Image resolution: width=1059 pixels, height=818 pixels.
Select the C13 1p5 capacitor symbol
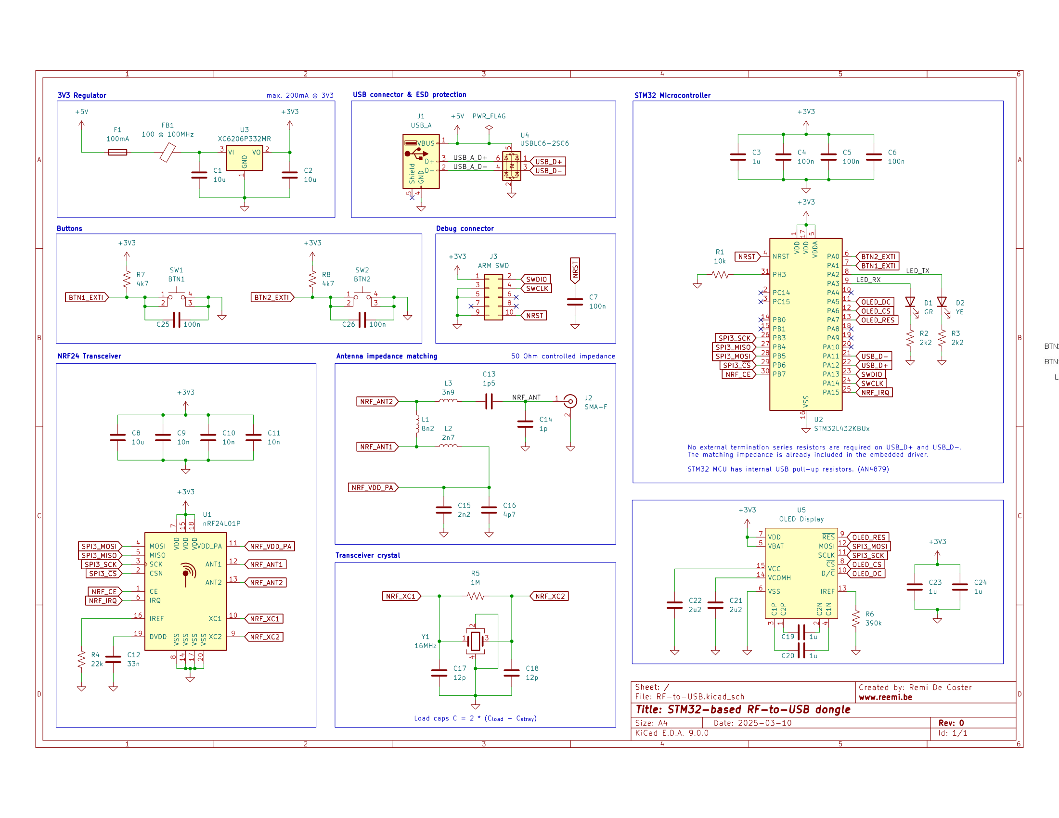click(489, 401)
